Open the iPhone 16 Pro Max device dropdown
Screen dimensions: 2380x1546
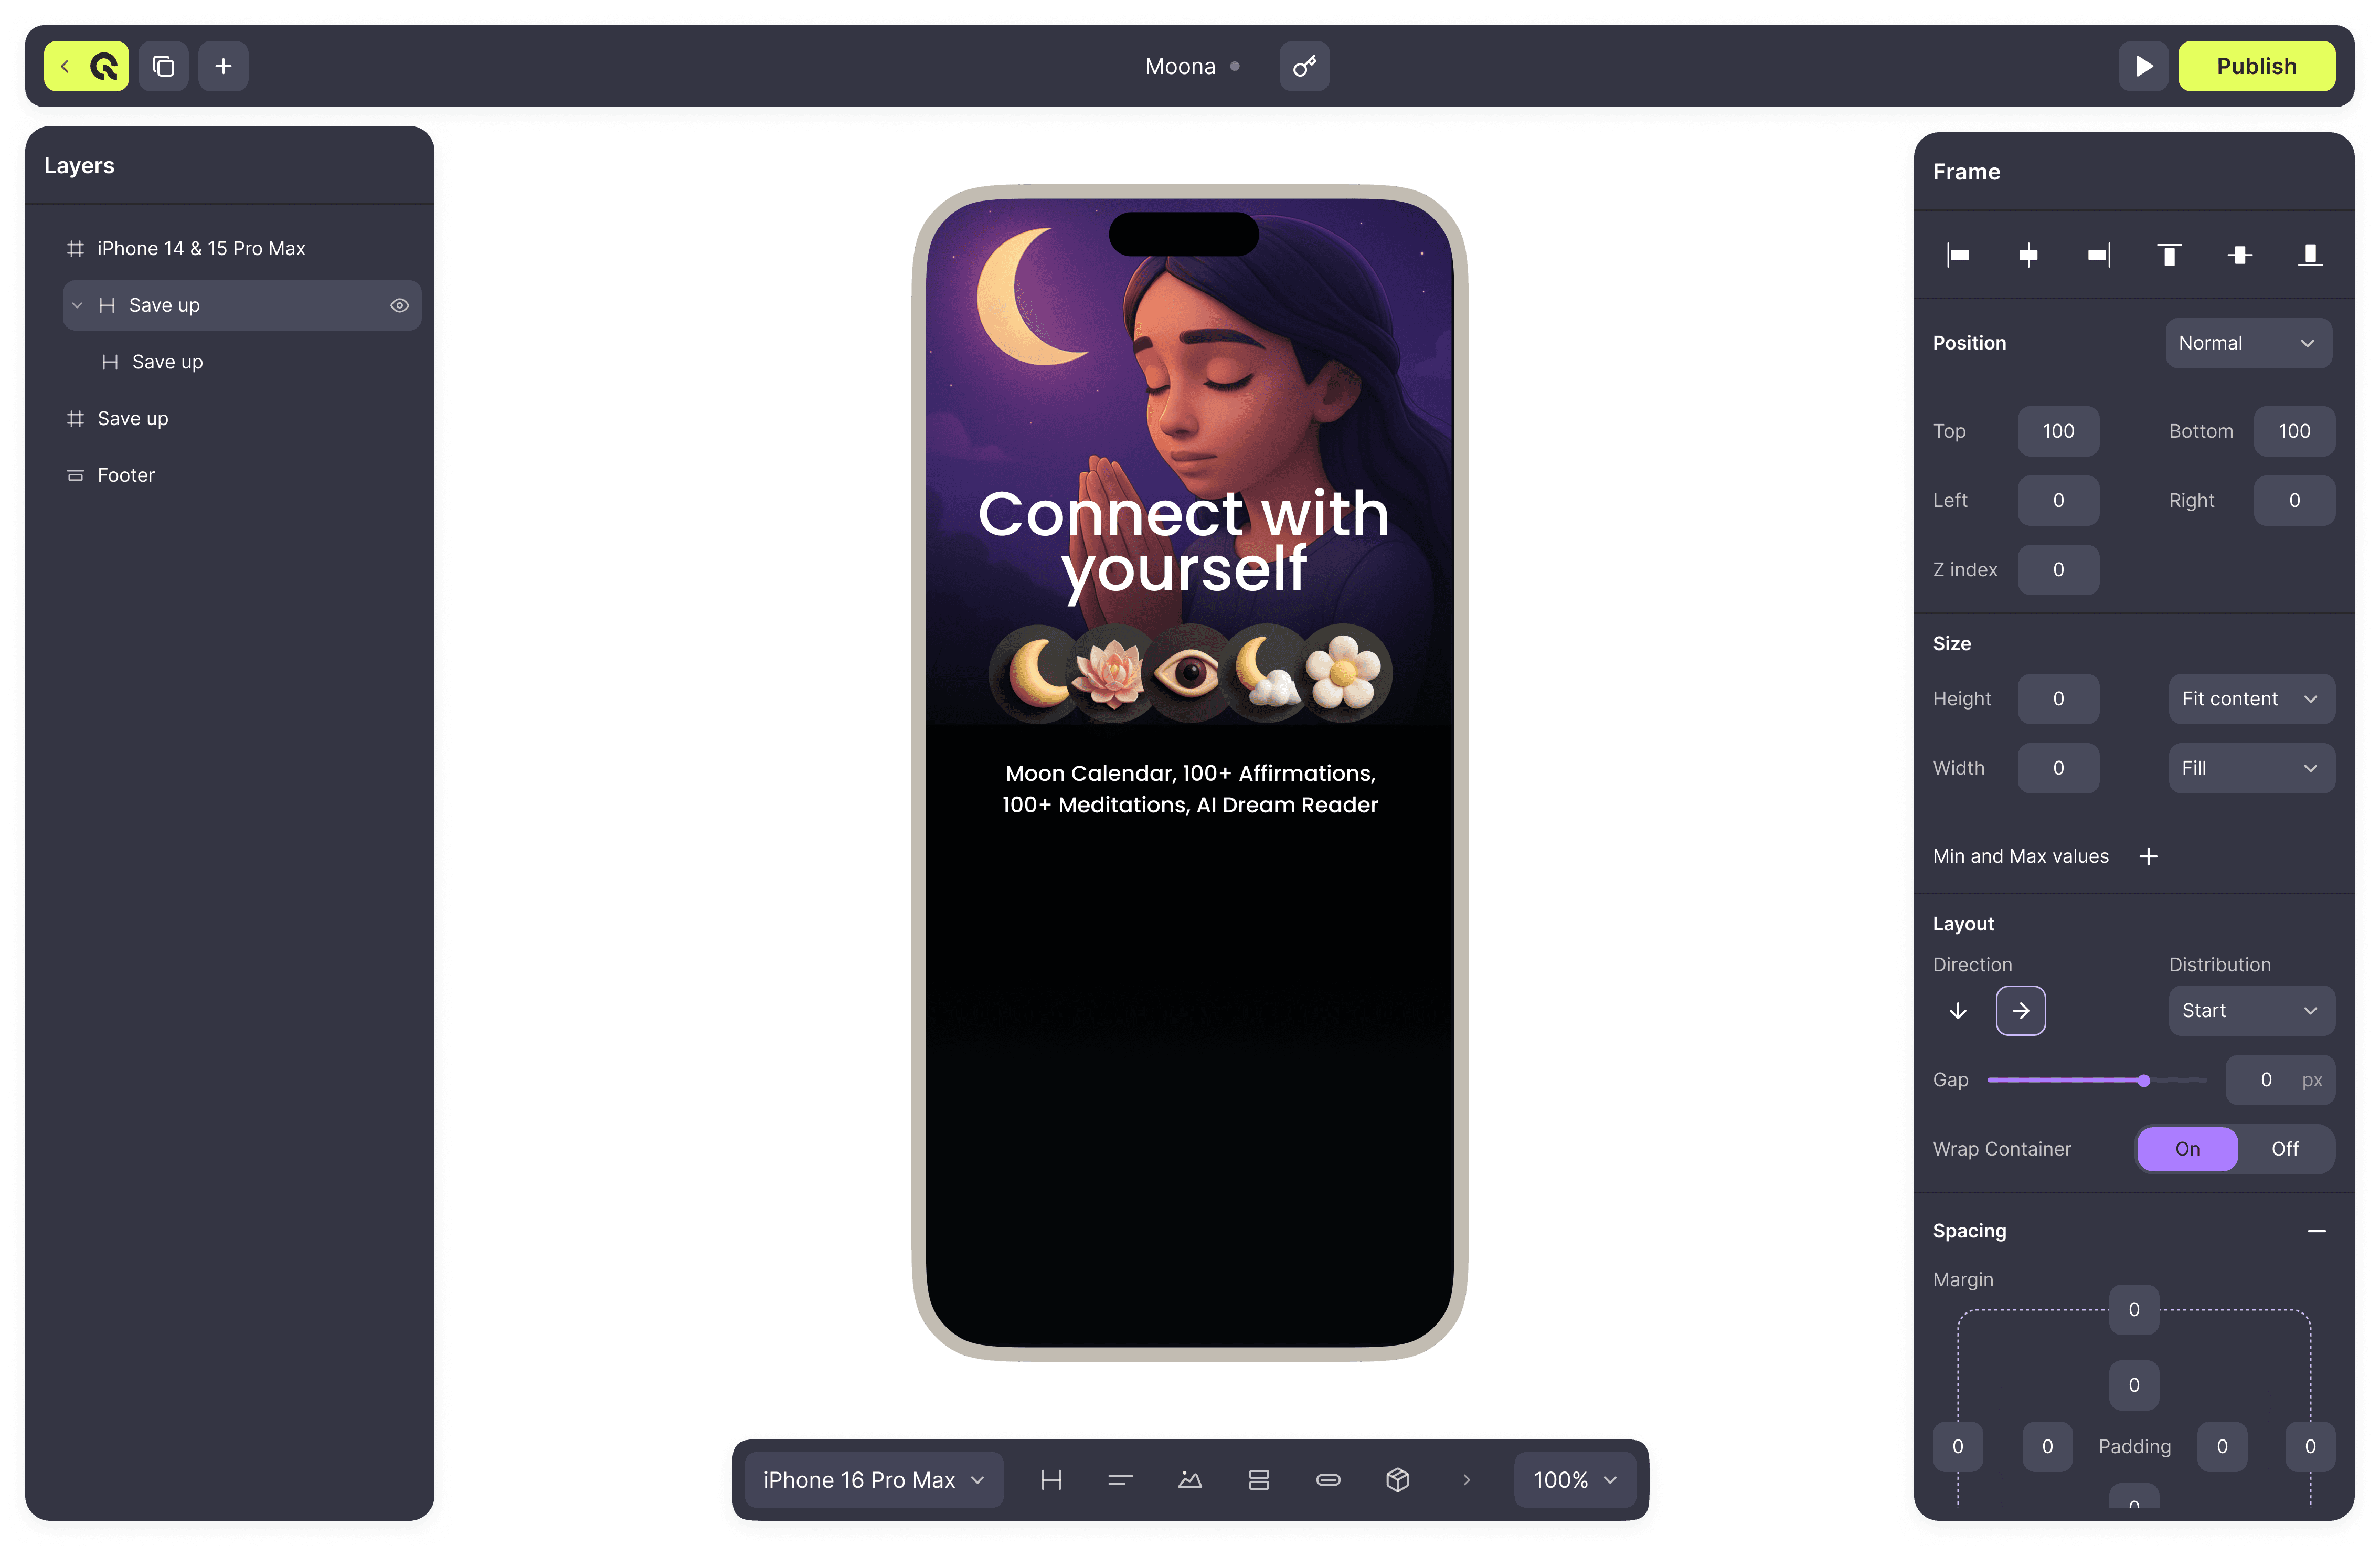[x=873, y=1480]
